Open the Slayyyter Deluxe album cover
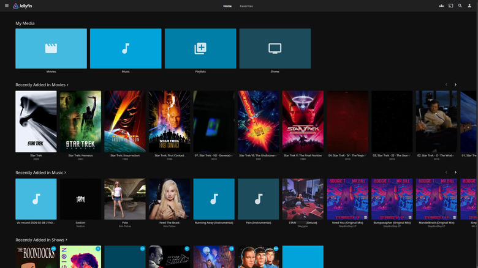Image resolution: width=478 pixels, height=268 pixels. click(x=303, y=199)
